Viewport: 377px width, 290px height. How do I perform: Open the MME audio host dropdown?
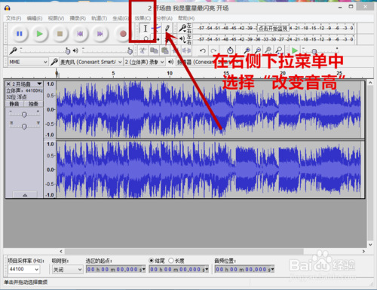point(28,62)
